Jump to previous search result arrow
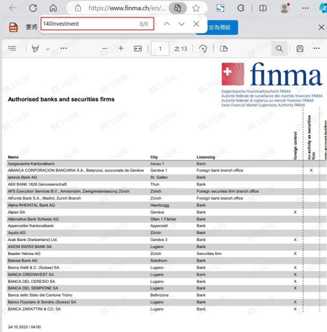The image size is (327, 332). tap(167, 24)
